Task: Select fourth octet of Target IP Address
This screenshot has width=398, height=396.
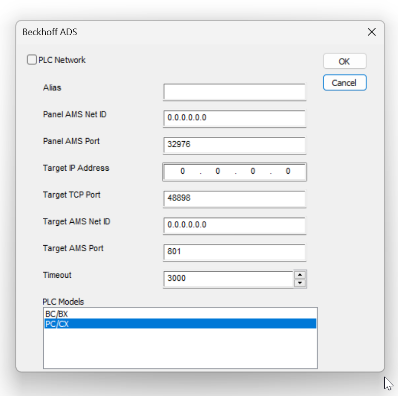Action: (288, 171)
